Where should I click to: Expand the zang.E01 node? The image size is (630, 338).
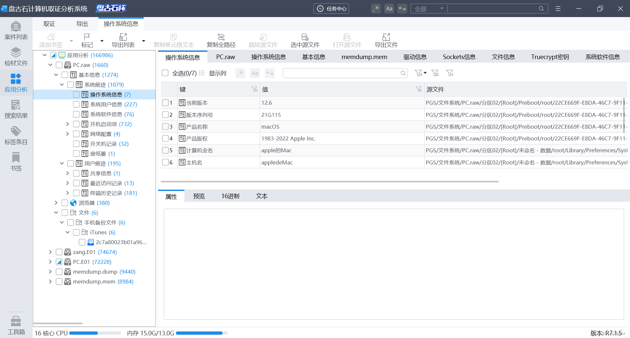(50, 252)
